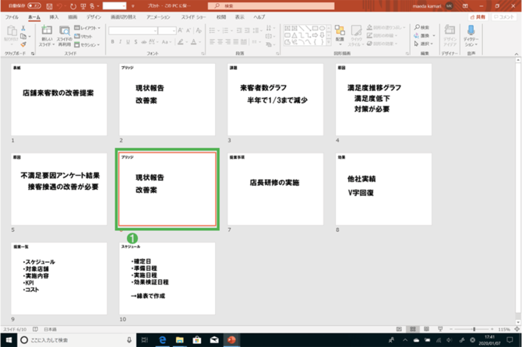This screenshot has width=522, height=347.
Task: Click the MK user account avatar
Action: [x=449, y=6]
